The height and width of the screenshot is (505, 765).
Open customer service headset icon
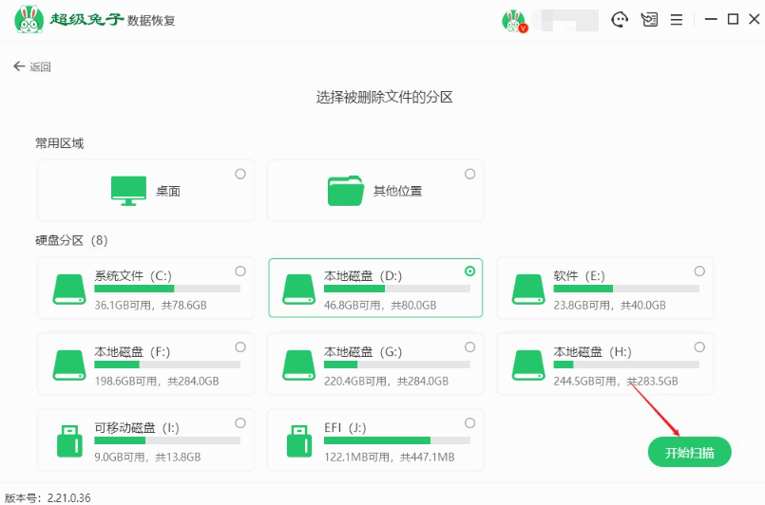tap(620, 20)
